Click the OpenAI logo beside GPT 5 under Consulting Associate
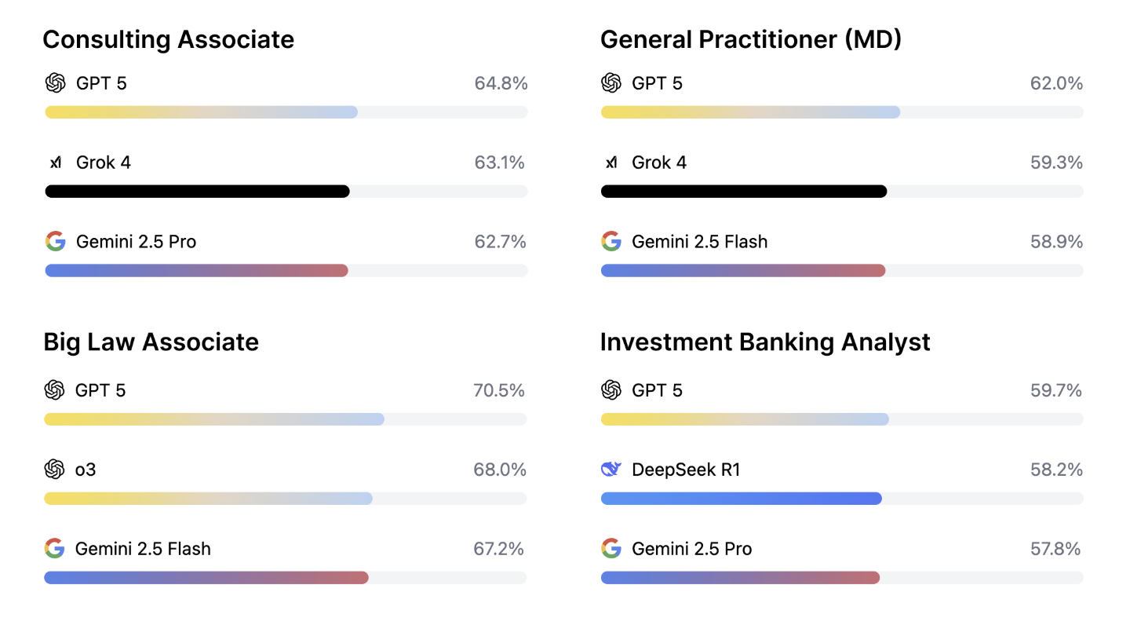The image size is (1130, 625). point(55,83)
